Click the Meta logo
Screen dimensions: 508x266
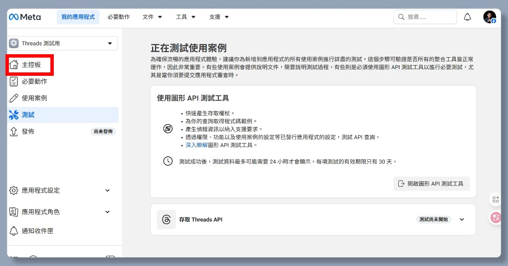tap(25, 17)
